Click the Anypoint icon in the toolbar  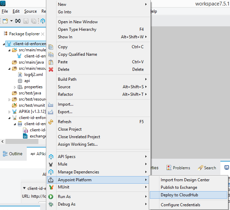(x=43, y=21)
